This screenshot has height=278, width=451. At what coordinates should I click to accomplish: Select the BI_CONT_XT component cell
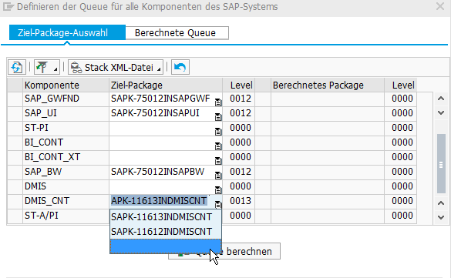66,157
